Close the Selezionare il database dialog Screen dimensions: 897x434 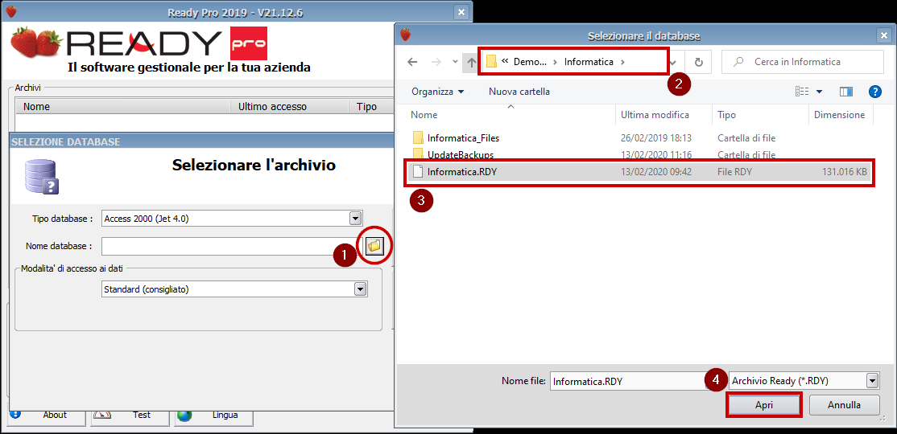tap(883, 35)
